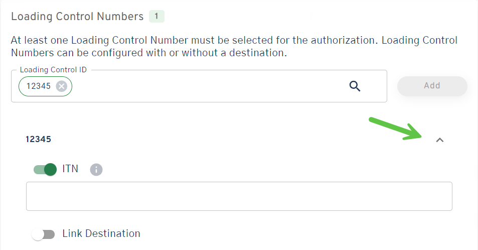Click the green count badge showing 1
The image size is (478, 250).
pos(156,17)
